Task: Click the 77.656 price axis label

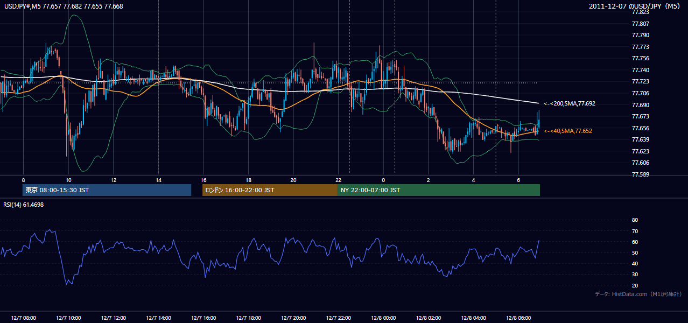Action: (640, 128)
